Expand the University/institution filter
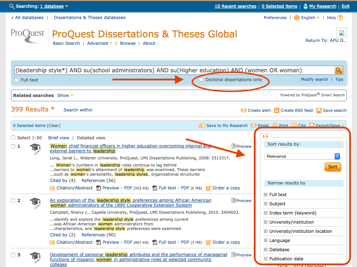The height and width of the screenshot is (267, 357). [x=265, y=222]
